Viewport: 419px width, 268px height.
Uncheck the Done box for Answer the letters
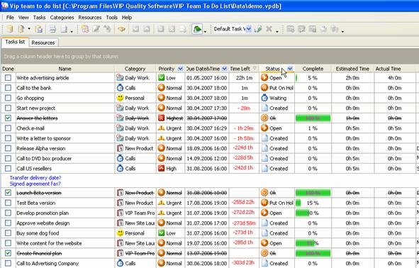pyautogui.click(x=8, y=118)
